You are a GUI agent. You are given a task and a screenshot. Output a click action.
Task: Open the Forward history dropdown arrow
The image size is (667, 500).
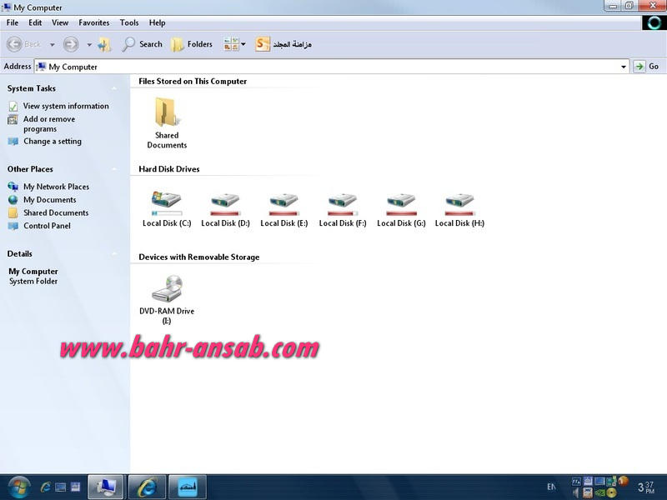coord(89,44)
